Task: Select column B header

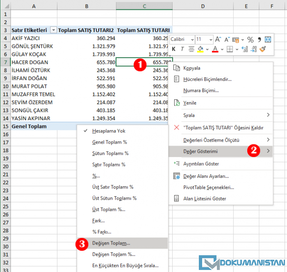Action: point(87,6)
